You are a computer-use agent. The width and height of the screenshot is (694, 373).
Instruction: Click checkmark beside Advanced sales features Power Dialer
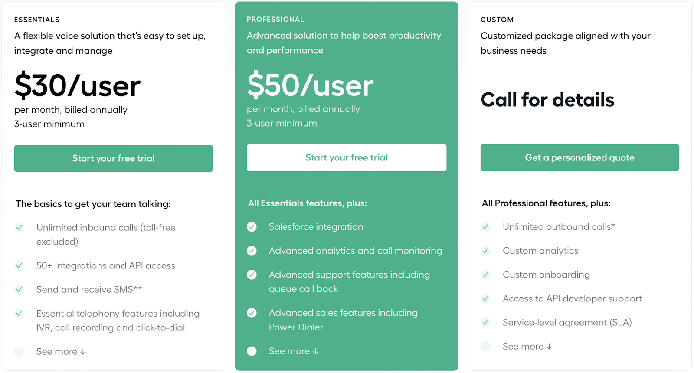click(252, 313)
